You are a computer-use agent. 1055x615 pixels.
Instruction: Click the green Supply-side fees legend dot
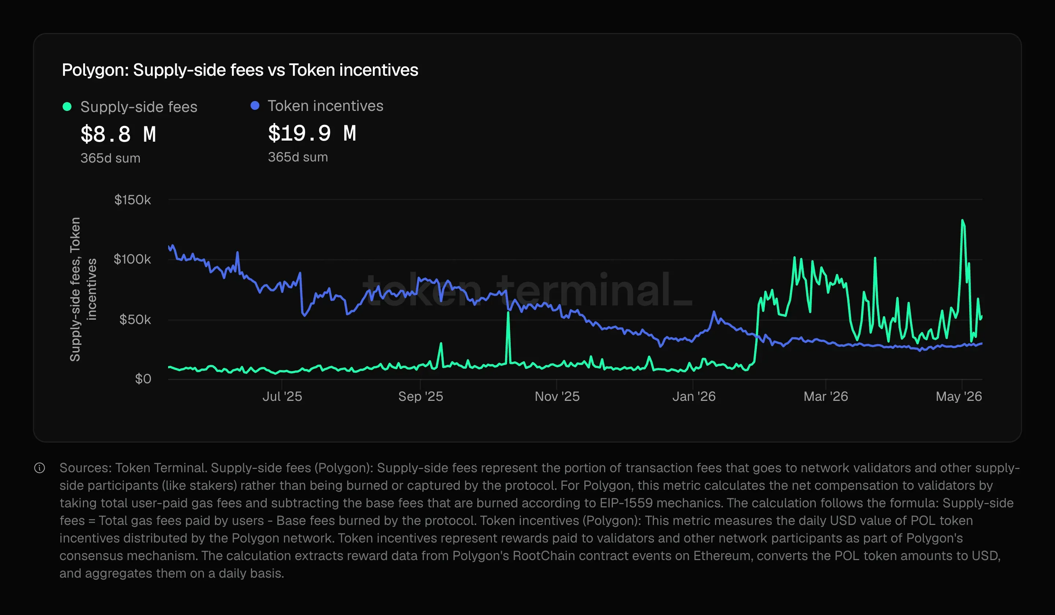(x=67, y=107)
